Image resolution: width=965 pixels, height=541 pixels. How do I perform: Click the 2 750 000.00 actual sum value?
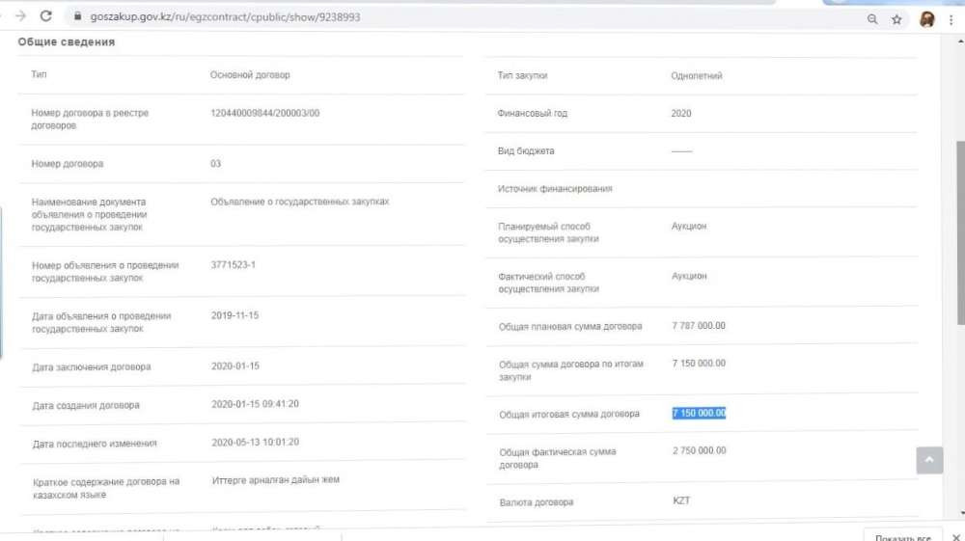pos(699,451)
